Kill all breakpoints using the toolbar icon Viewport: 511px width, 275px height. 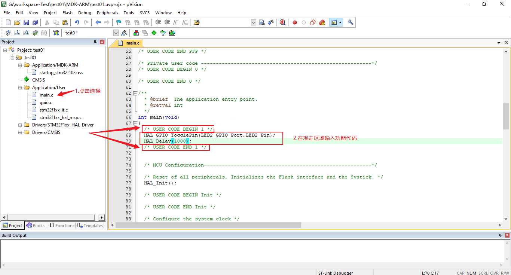pos(322,22)
